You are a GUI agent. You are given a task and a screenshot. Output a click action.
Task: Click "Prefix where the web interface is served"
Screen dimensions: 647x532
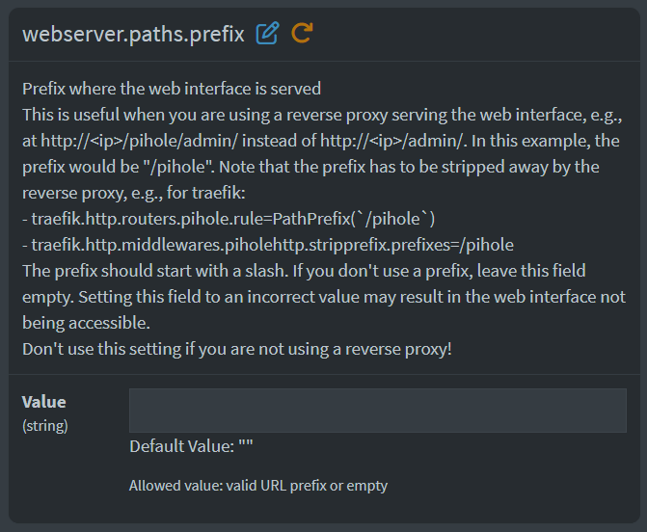[x=172, y=89]
